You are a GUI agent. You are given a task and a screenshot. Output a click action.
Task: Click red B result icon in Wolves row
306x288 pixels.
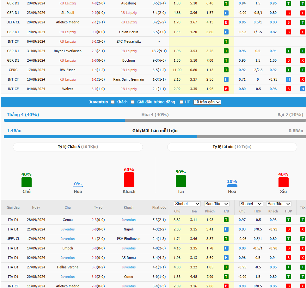click(x=226, y=89)
